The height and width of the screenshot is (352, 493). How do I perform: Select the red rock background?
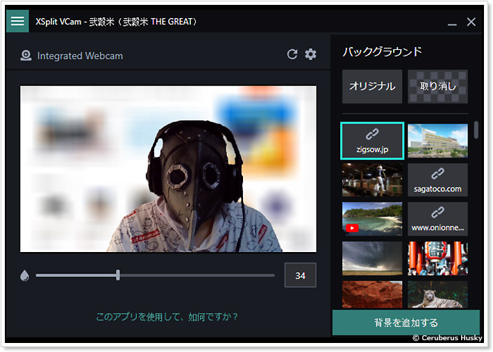(372, 294)
